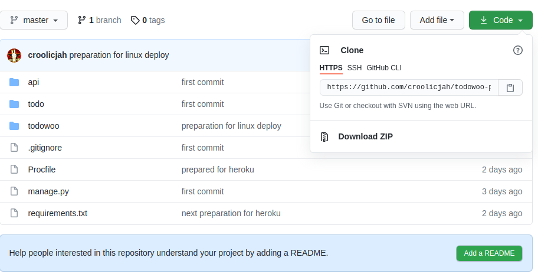Open the api folder name
Image resolution: width=538 pixels, height=277 pixels.
pyautogui.click(x=33, y=82)
